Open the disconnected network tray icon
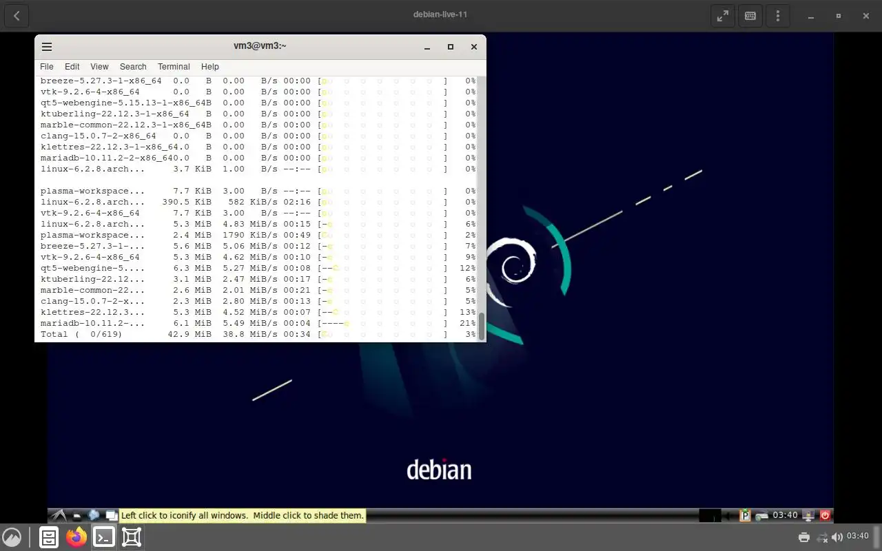Image resolution: width=882 pixels, height=551 pixels. (821, 537)
